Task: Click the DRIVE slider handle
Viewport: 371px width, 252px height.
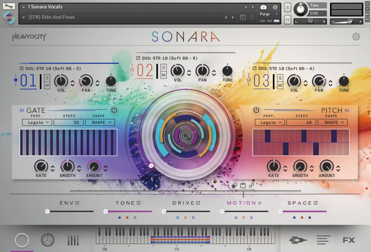Action: [164, 211]
